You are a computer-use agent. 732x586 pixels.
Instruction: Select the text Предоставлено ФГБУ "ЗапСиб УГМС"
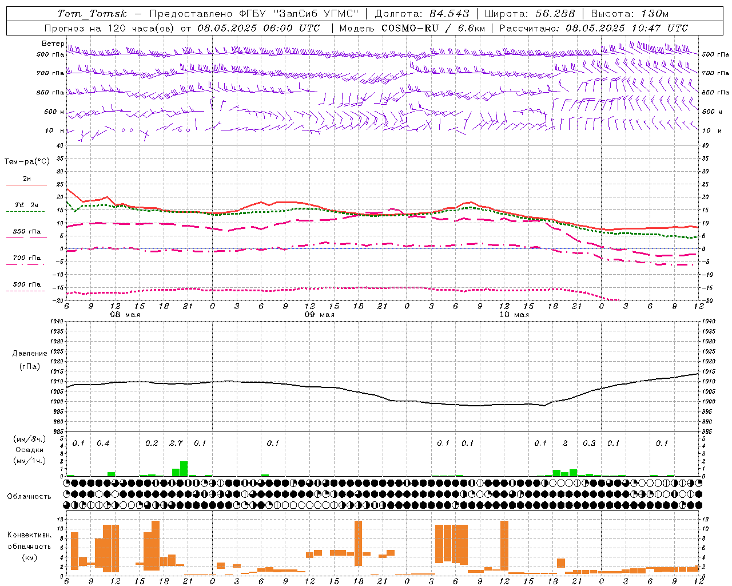pos(253,14)
